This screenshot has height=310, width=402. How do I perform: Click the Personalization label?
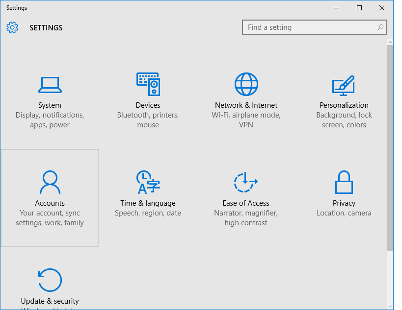(x=344, y=105)
